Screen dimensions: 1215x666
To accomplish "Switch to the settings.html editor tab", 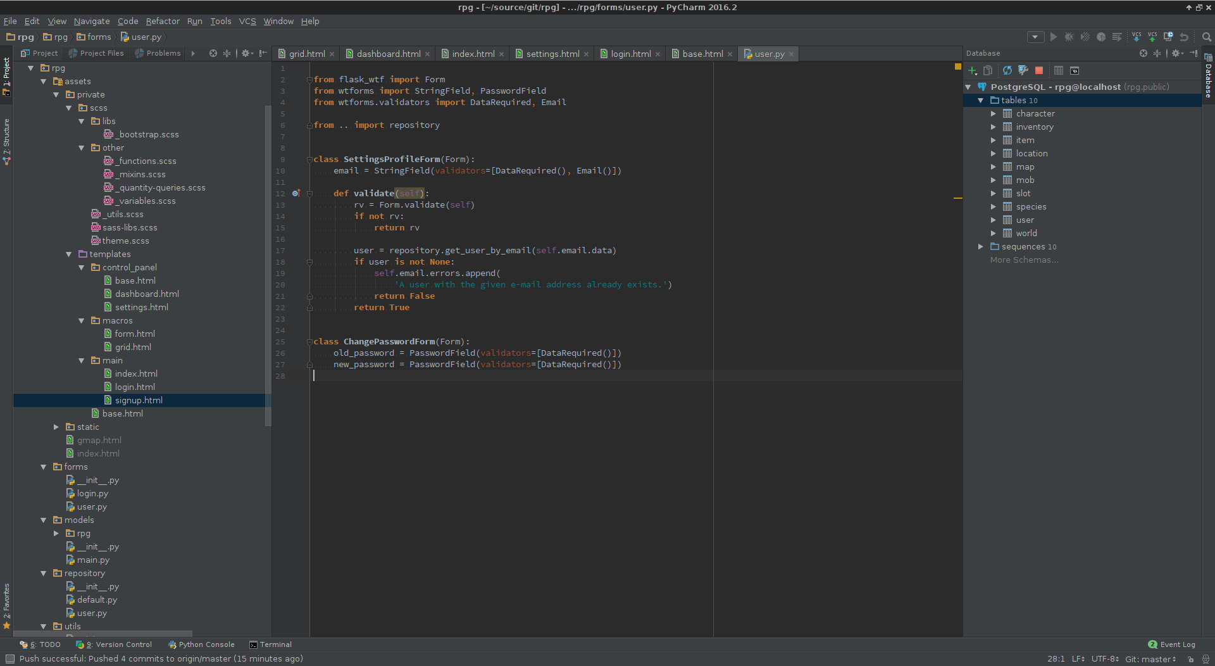I will [x=552, y=54].
